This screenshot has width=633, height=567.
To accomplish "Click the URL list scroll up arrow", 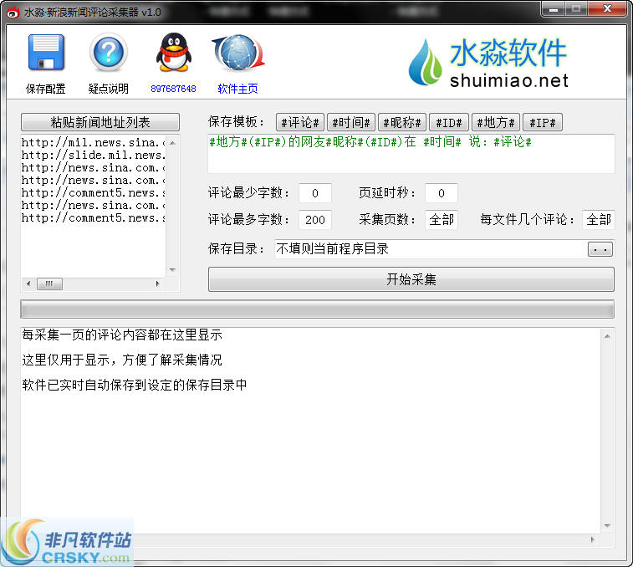I will 172,143.
